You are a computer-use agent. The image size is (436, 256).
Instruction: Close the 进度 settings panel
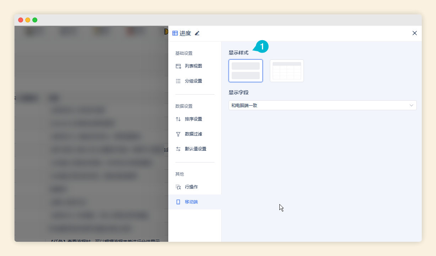(x=414, y=33)
